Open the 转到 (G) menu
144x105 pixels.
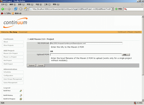pyautogui.click(x=30, y=4)
